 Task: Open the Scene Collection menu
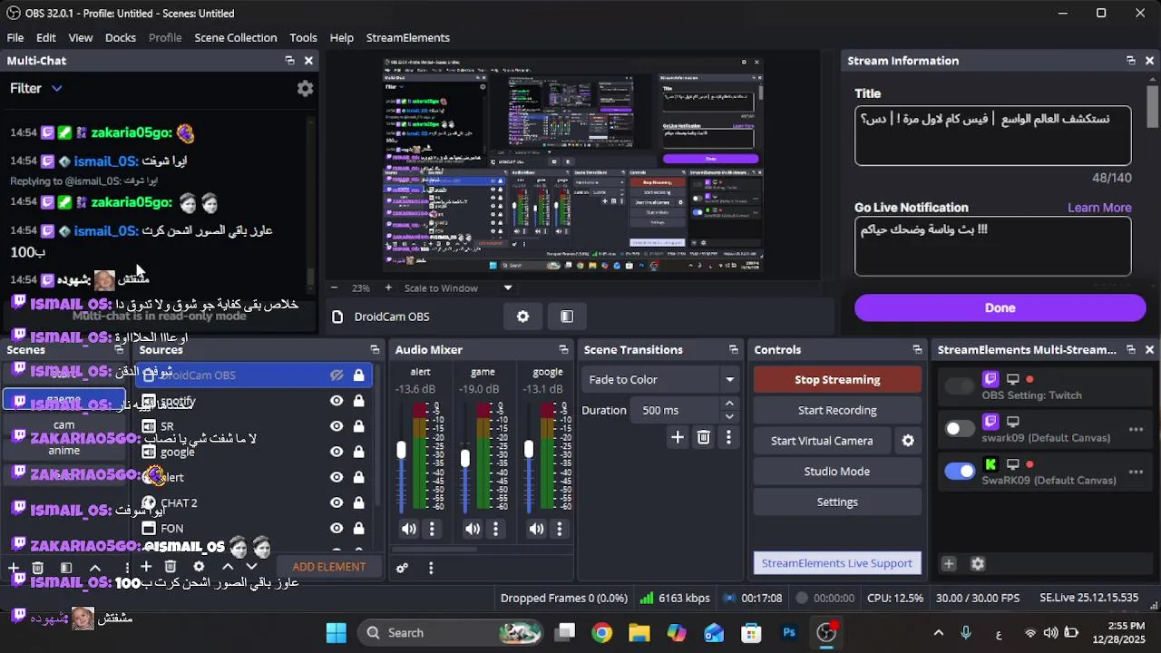[x=236, y=37]
